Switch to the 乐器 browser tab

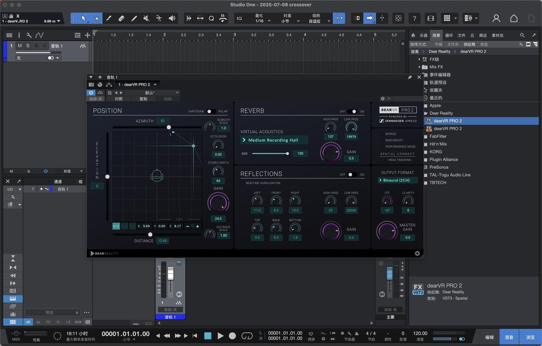(423, 36)
